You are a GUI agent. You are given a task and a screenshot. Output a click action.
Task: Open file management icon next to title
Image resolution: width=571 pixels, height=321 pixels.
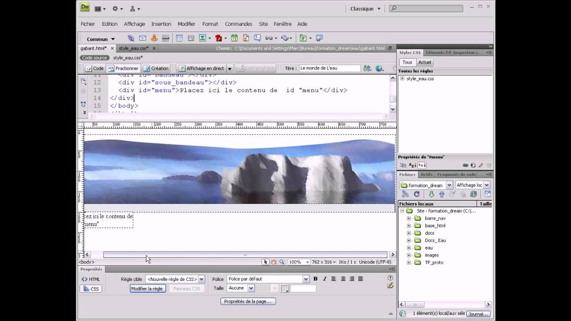click(367, 68)
